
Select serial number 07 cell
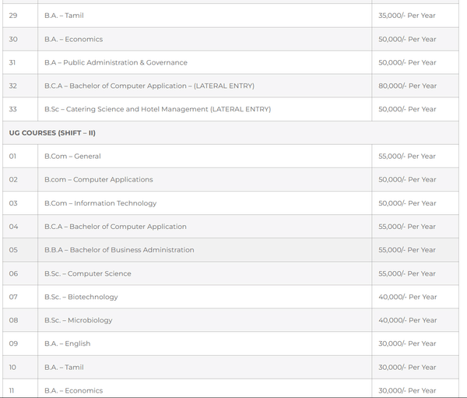click(x=13, y=297)
